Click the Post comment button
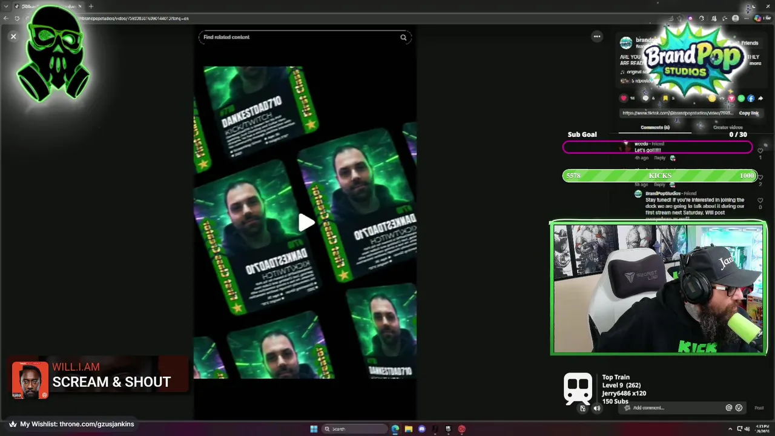775x436 pixels. coord(759,408)
